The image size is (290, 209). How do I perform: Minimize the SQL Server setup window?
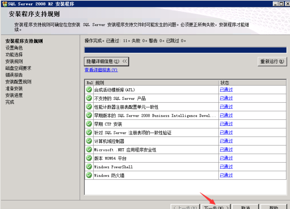[275, 4]
